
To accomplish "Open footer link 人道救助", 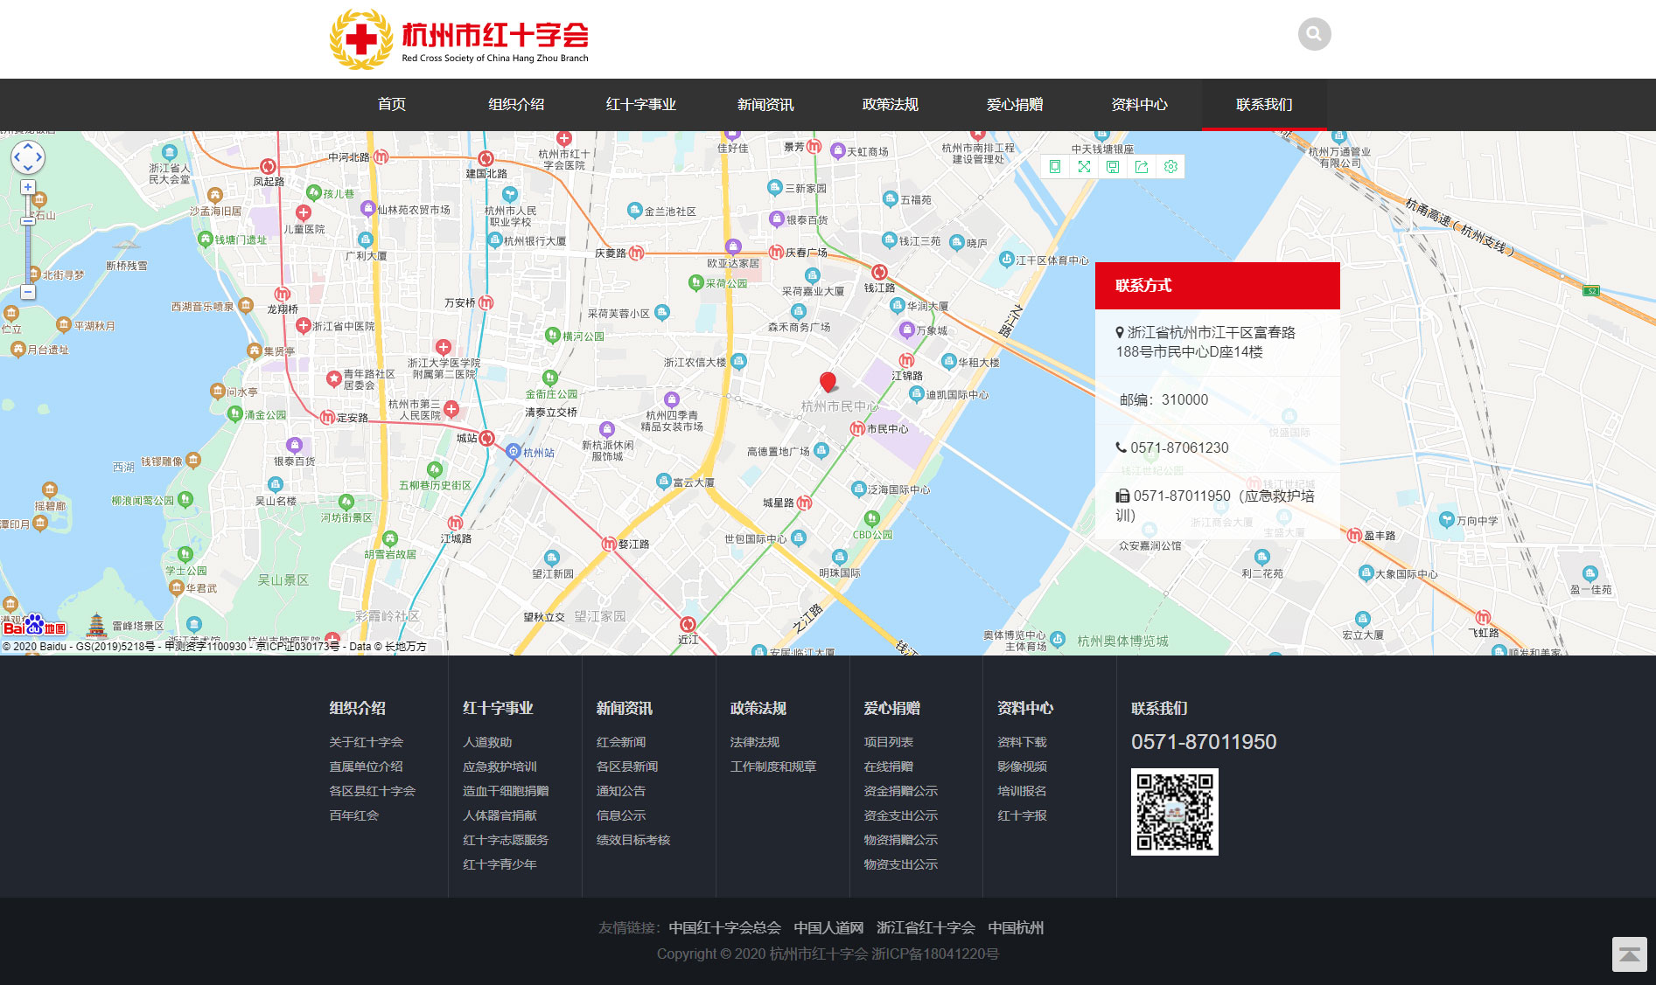I will pyautogui.click(x=487, y=742).
